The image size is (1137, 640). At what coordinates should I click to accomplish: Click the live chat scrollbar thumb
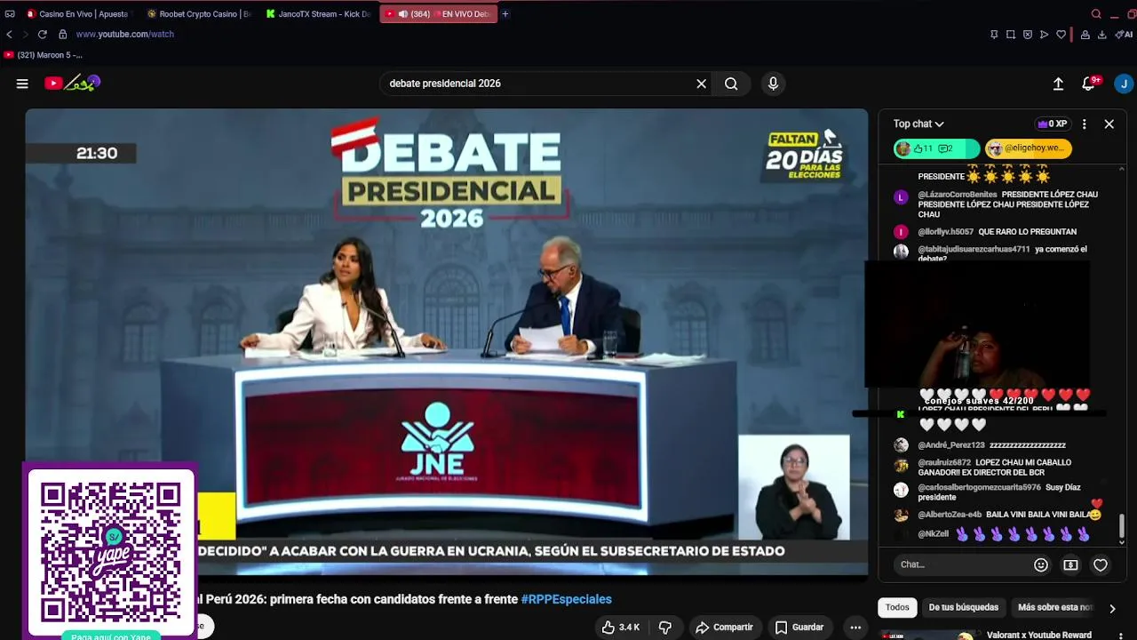click(x=1121, y=525)
